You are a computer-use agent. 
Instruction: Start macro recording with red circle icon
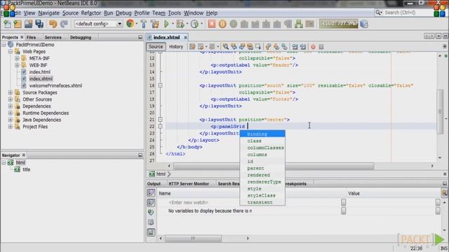point(313,47)
